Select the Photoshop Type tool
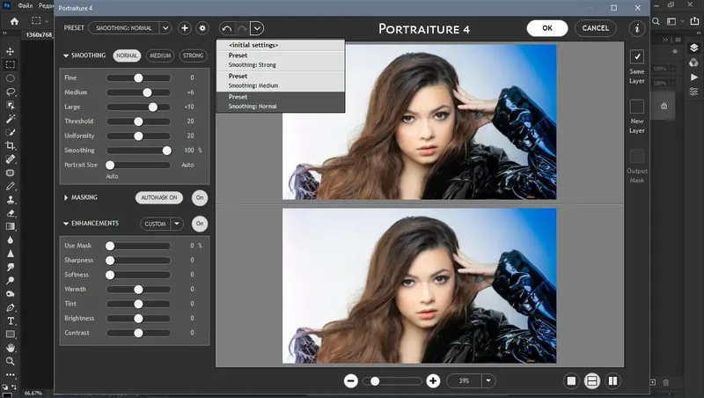The image size is (704, 398). tap(10, 321)
